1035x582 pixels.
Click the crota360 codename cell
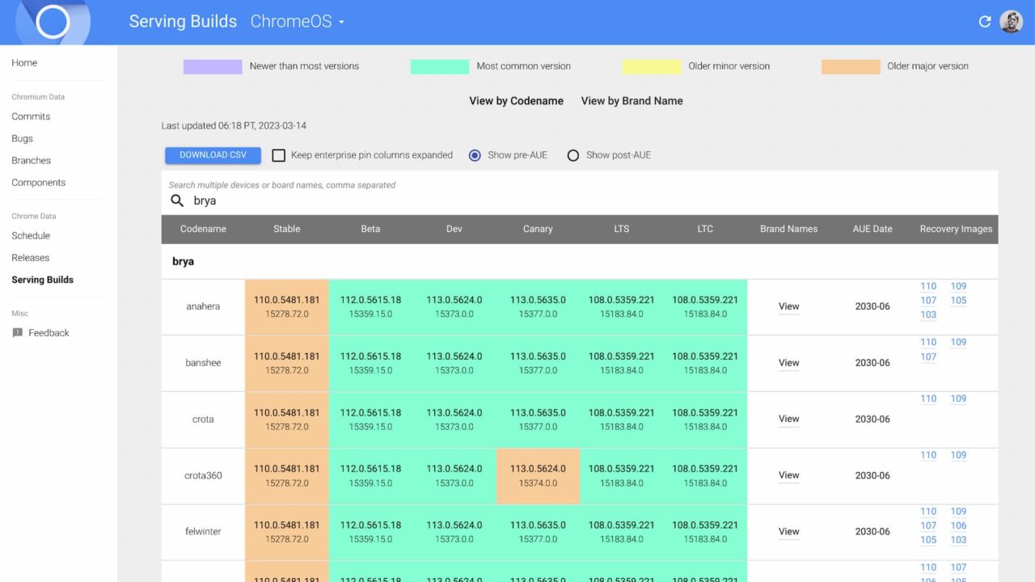pyautogui.click(x=203, y=476)
